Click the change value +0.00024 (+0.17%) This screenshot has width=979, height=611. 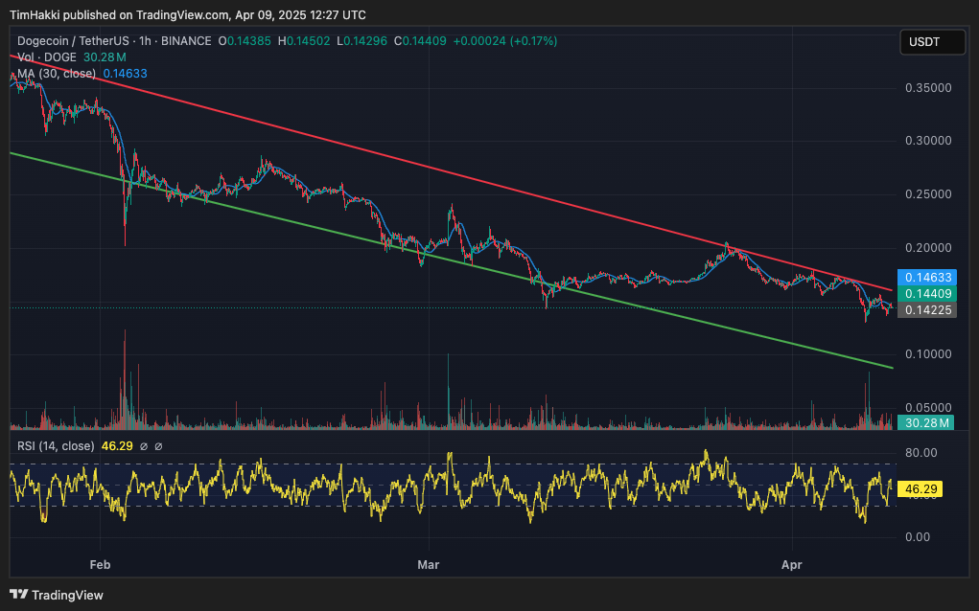tap(505, 41)
